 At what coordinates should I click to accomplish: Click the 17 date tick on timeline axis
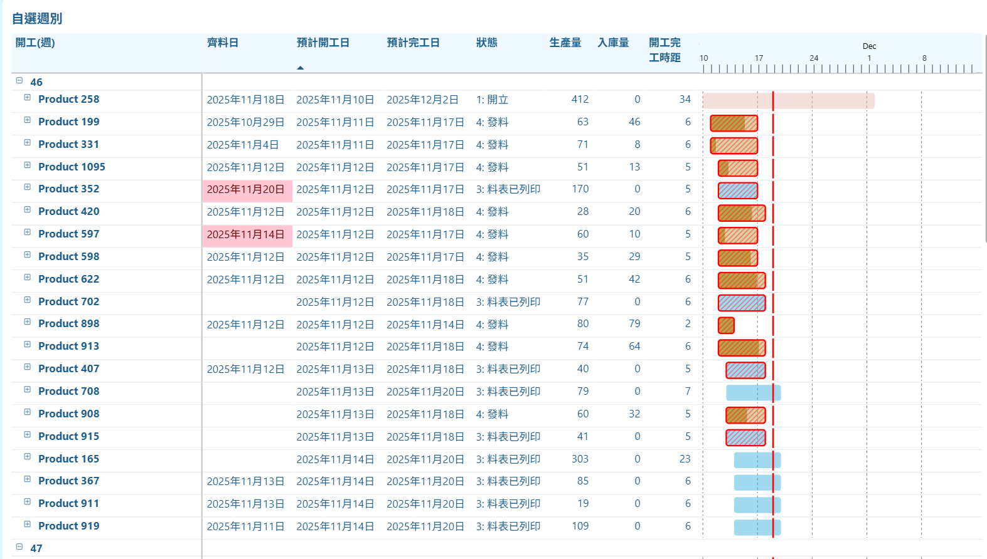point(759,58)
